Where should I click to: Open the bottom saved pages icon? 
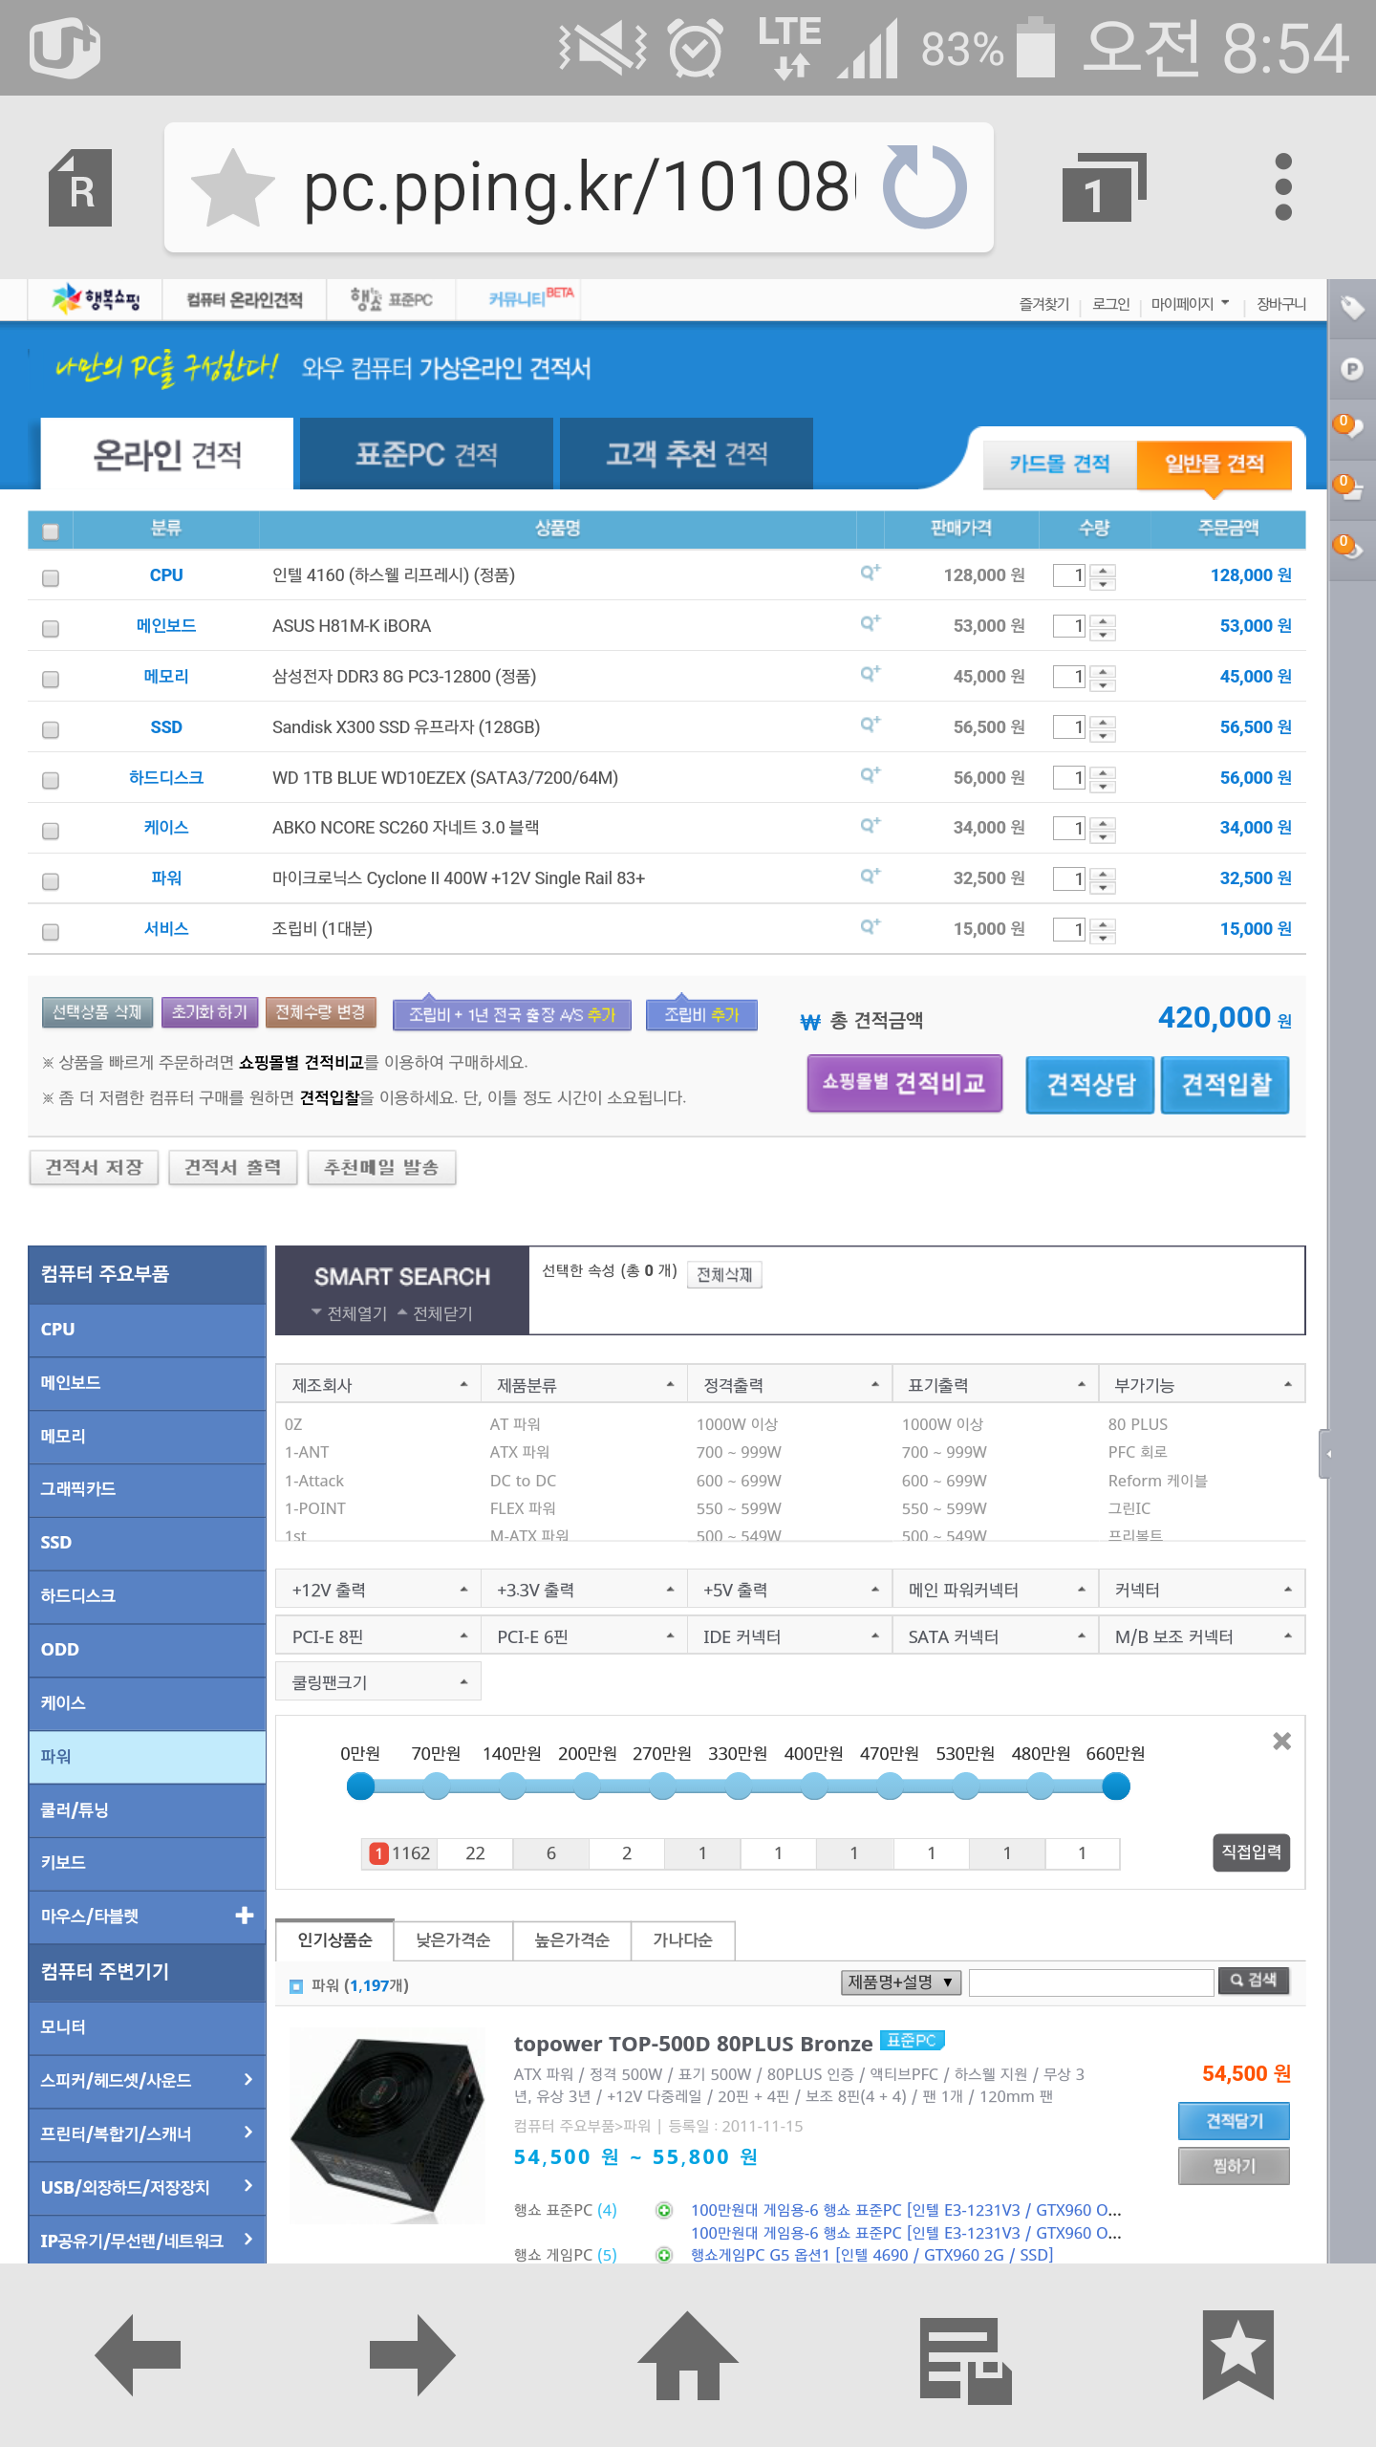965,2359
